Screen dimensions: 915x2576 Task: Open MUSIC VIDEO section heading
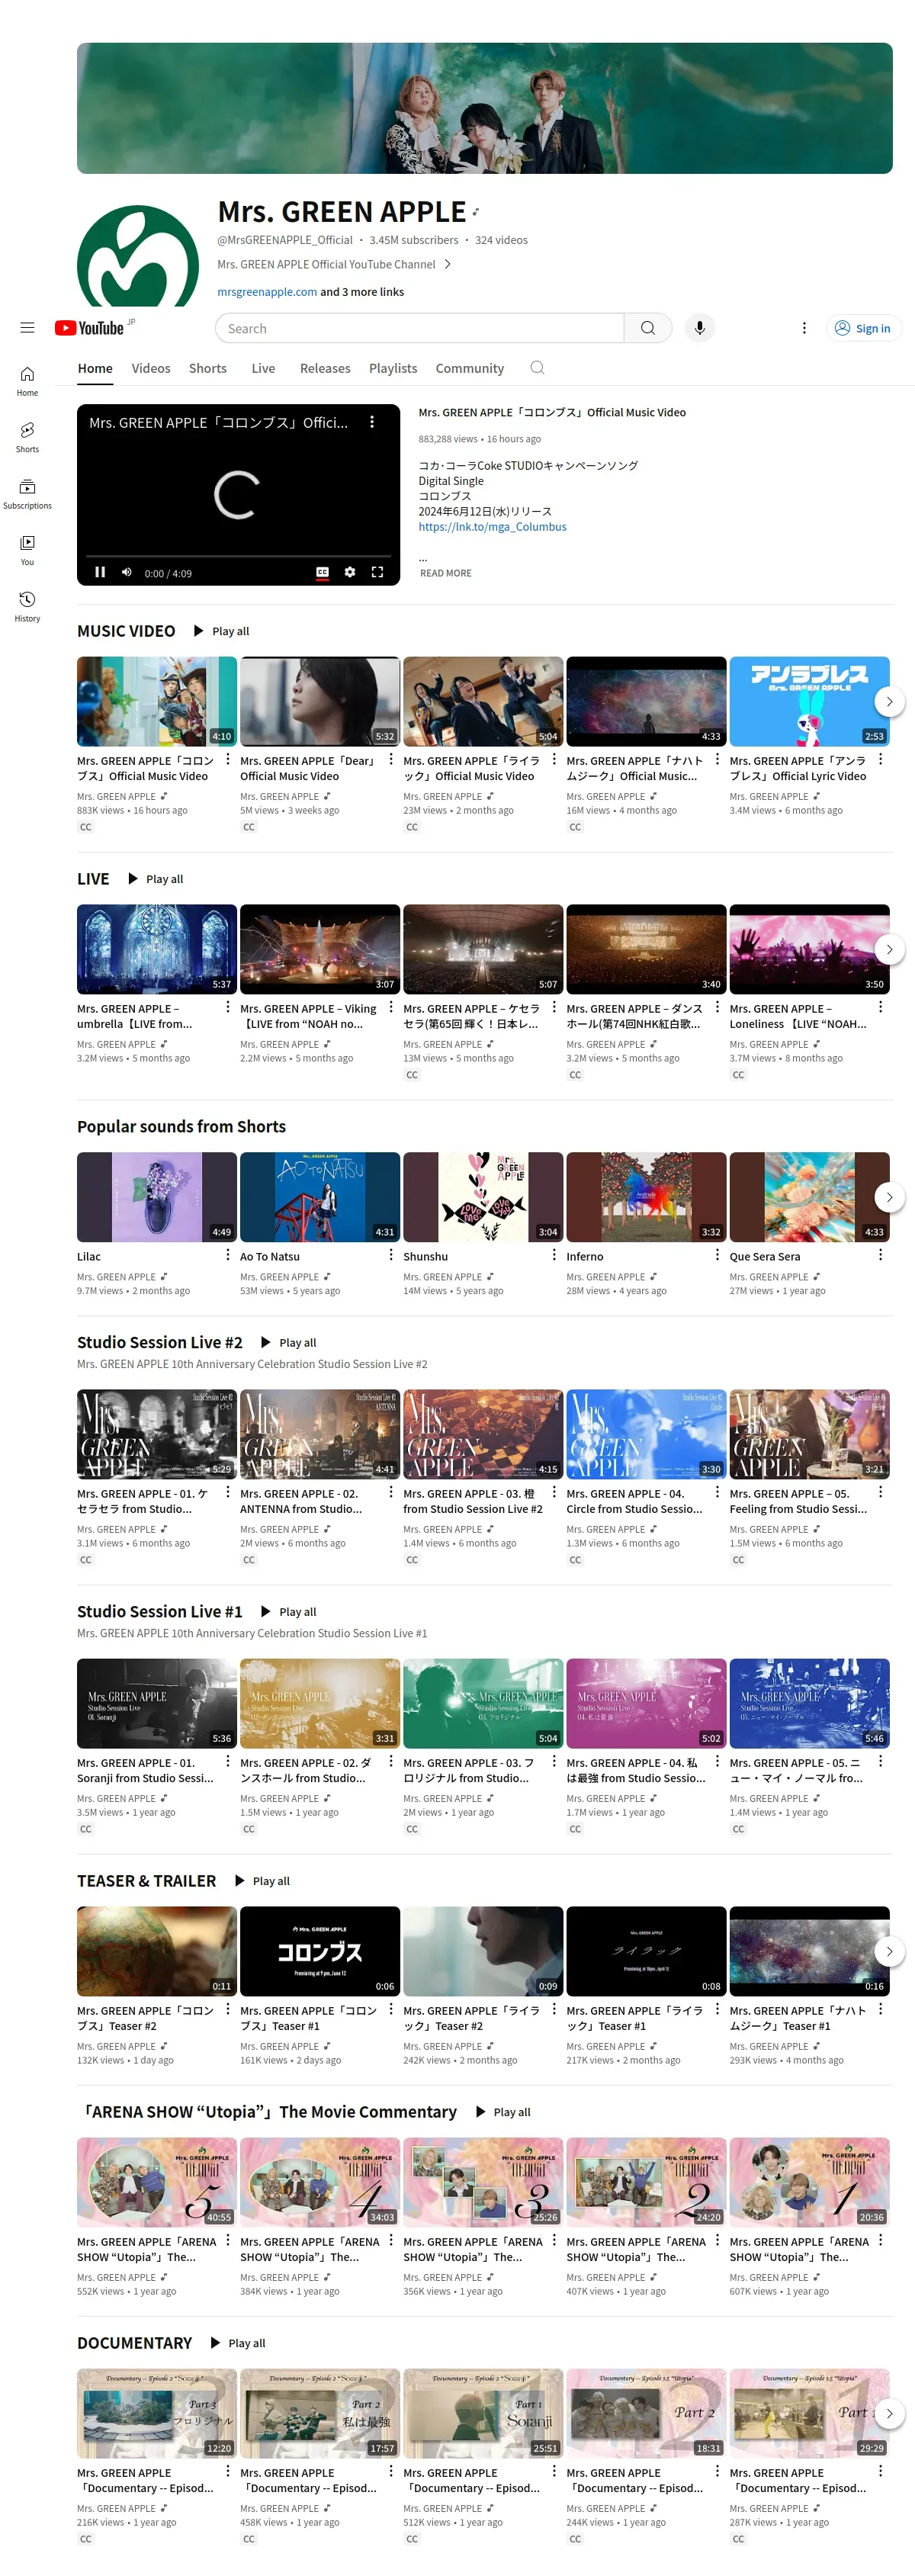point(126,631)
